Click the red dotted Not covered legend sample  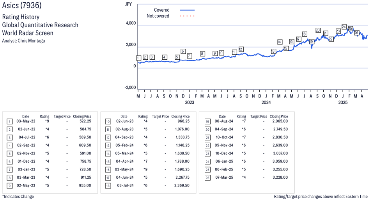187,16
